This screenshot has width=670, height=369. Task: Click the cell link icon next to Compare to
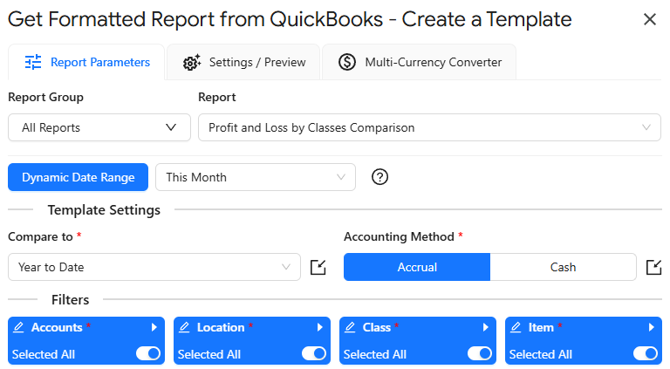(x=318, y=267)
